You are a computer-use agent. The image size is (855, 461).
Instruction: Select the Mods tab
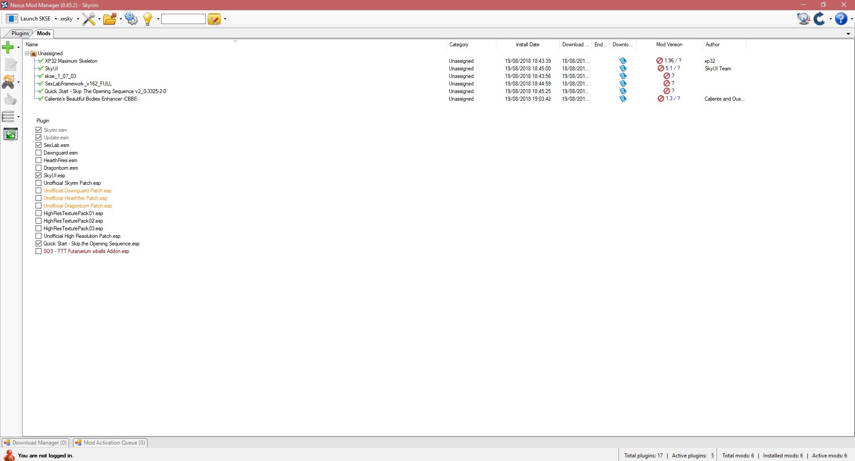(x=44, y=33)
